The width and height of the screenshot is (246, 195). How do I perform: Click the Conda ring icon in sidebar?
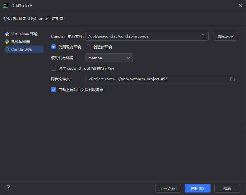coord(7,49)
